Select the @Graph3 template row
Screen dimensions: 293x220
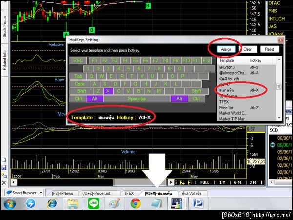point(246,67)
